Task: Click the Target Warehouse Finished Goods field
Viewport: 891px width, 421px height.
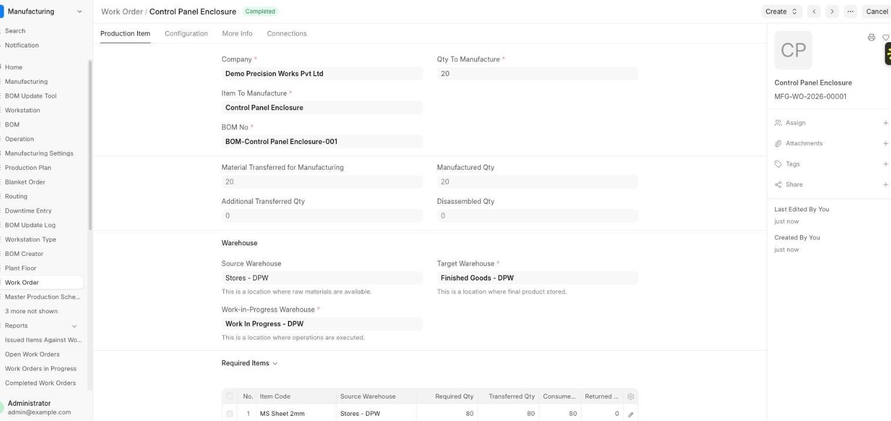Action: 538,278
